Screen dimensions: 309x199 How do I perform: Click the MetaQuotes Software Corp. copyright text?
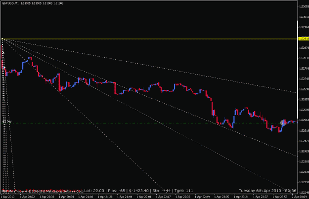[x=43, y=191]
